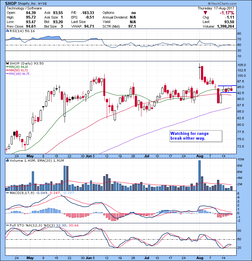The height and width of the screenshot is (261, 252).
Task: Click the 'Volume 1.40M, EMA(20) 1.91M' label
Action: point(37,160)
